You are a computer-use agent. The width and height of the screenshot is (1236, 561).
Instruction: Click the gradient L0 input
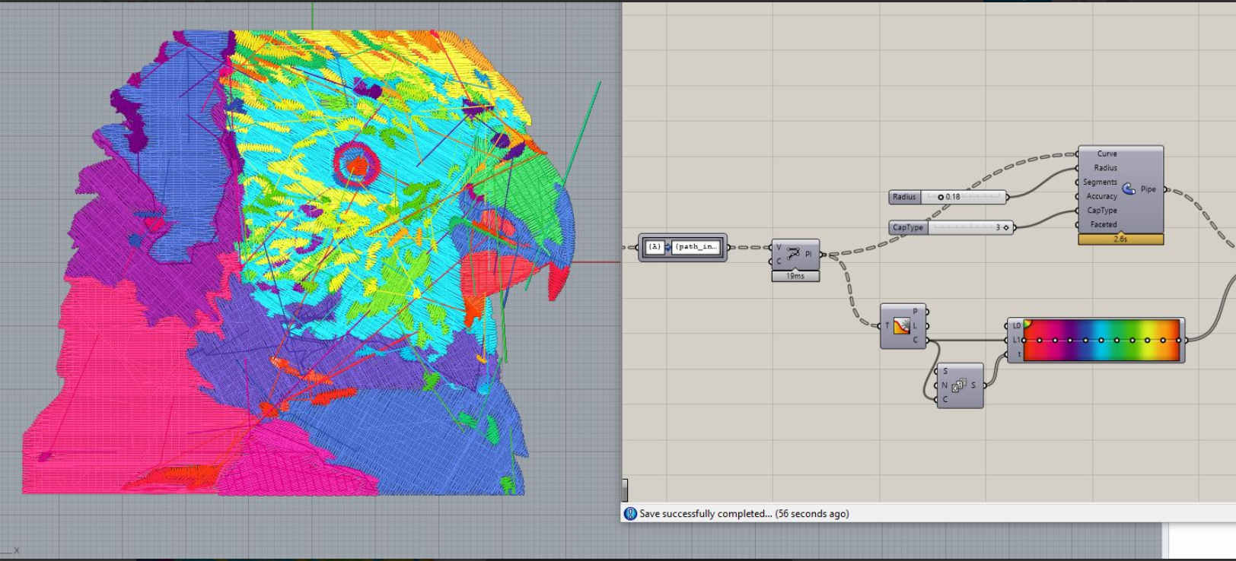[1016, 326]
